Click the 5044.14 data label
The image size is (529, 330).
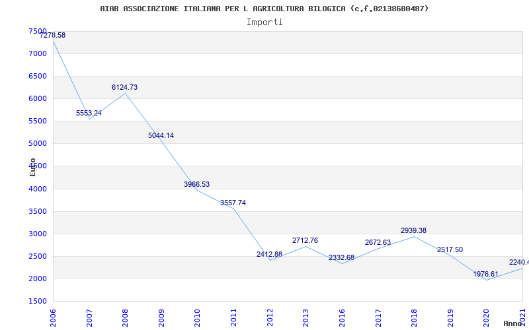click(161, 135)
